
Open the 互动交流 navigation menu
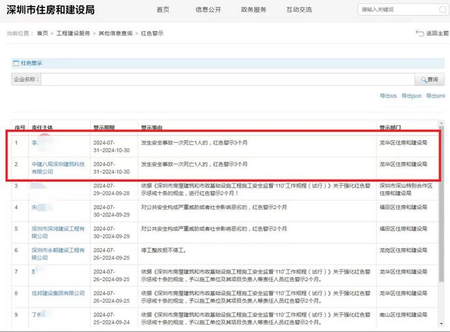(299, 10)
